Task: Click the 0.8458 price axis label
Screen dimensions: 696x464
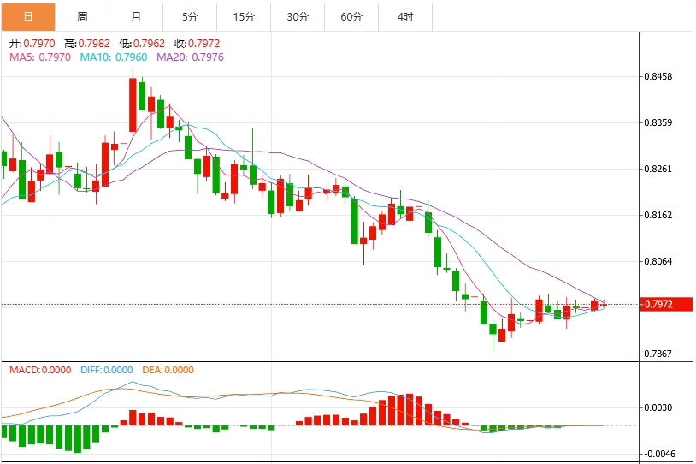Action: 658,76
